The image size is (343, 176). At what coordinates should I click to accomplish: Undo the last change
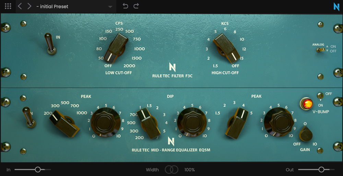125,6
